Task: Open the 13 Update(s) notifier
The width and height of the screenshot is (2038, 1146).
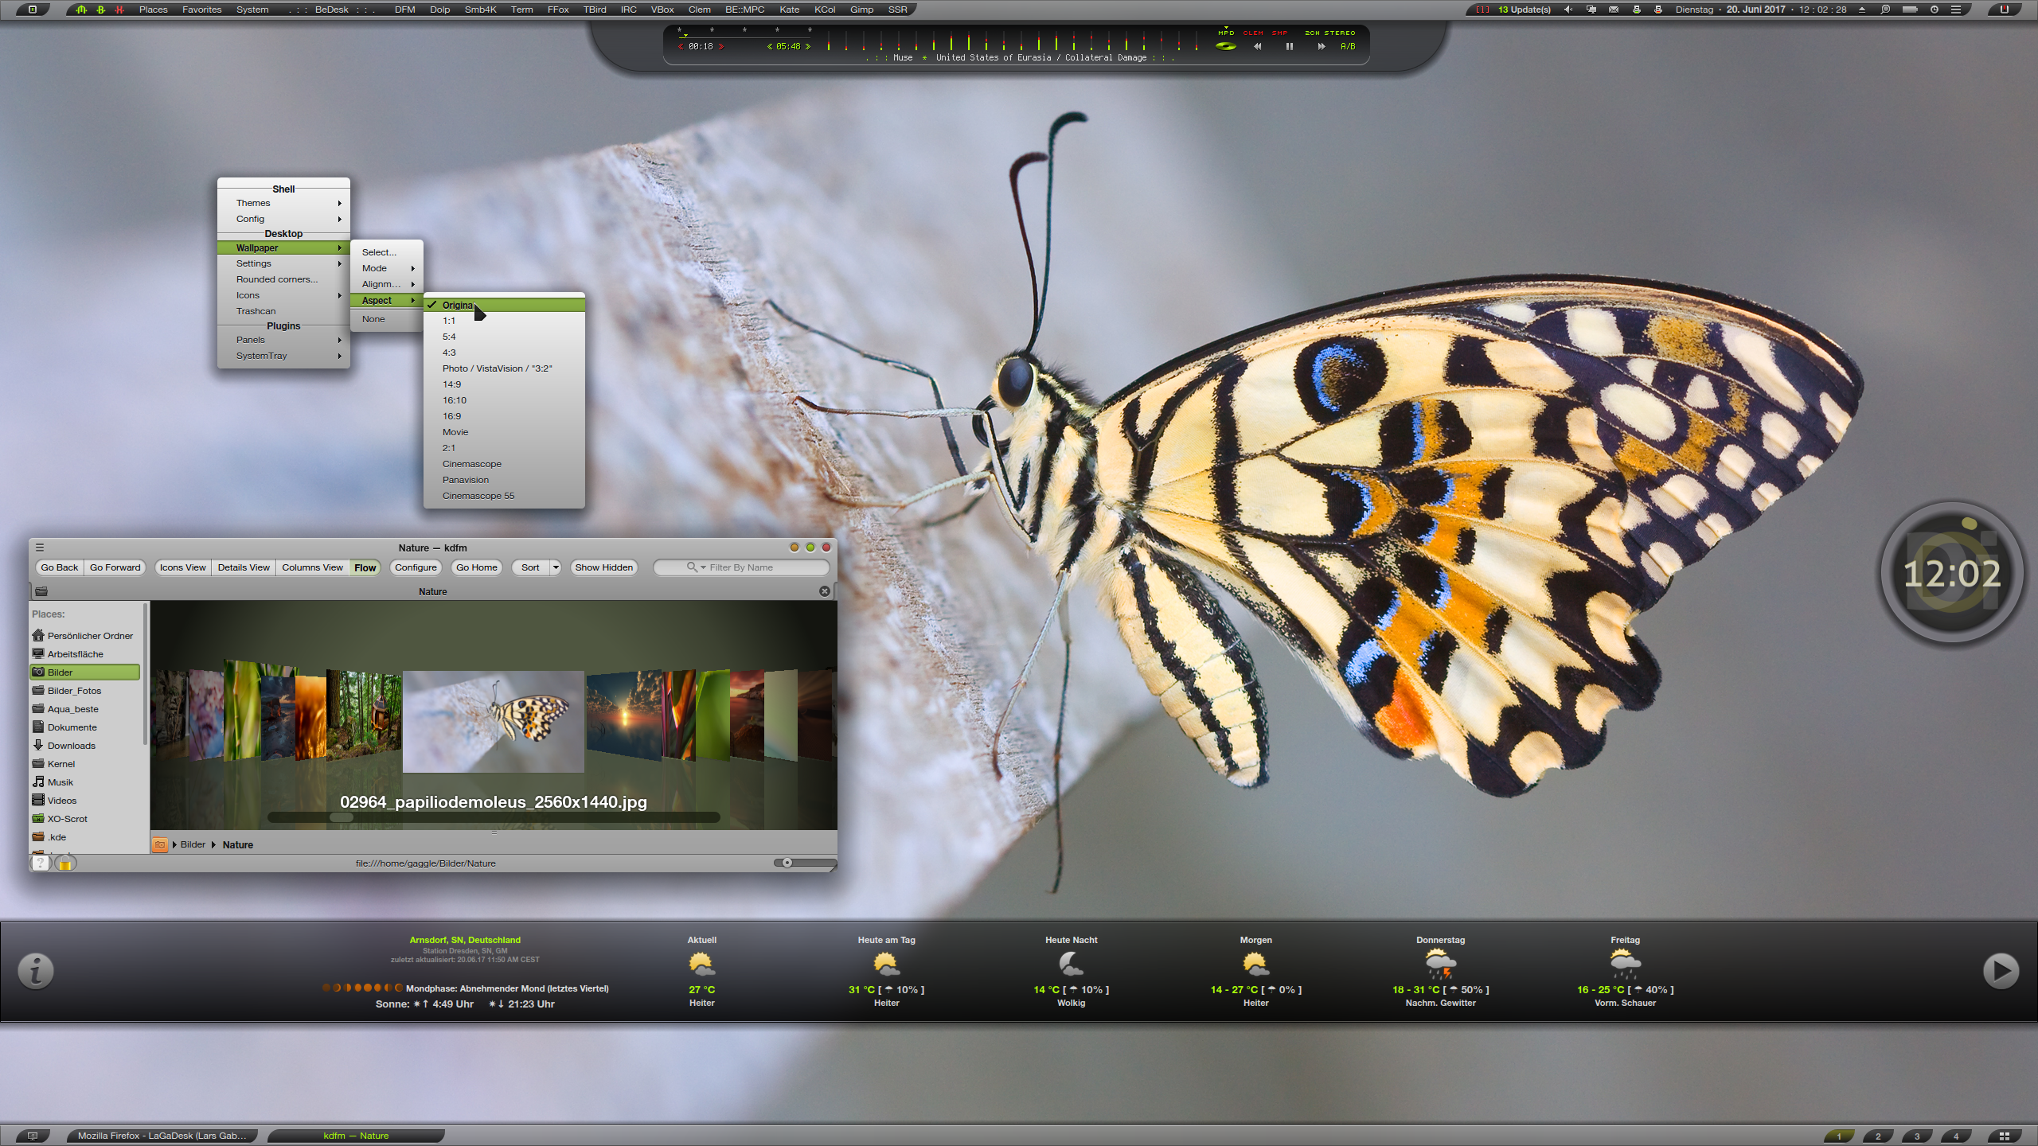Action: (1524, 10)
